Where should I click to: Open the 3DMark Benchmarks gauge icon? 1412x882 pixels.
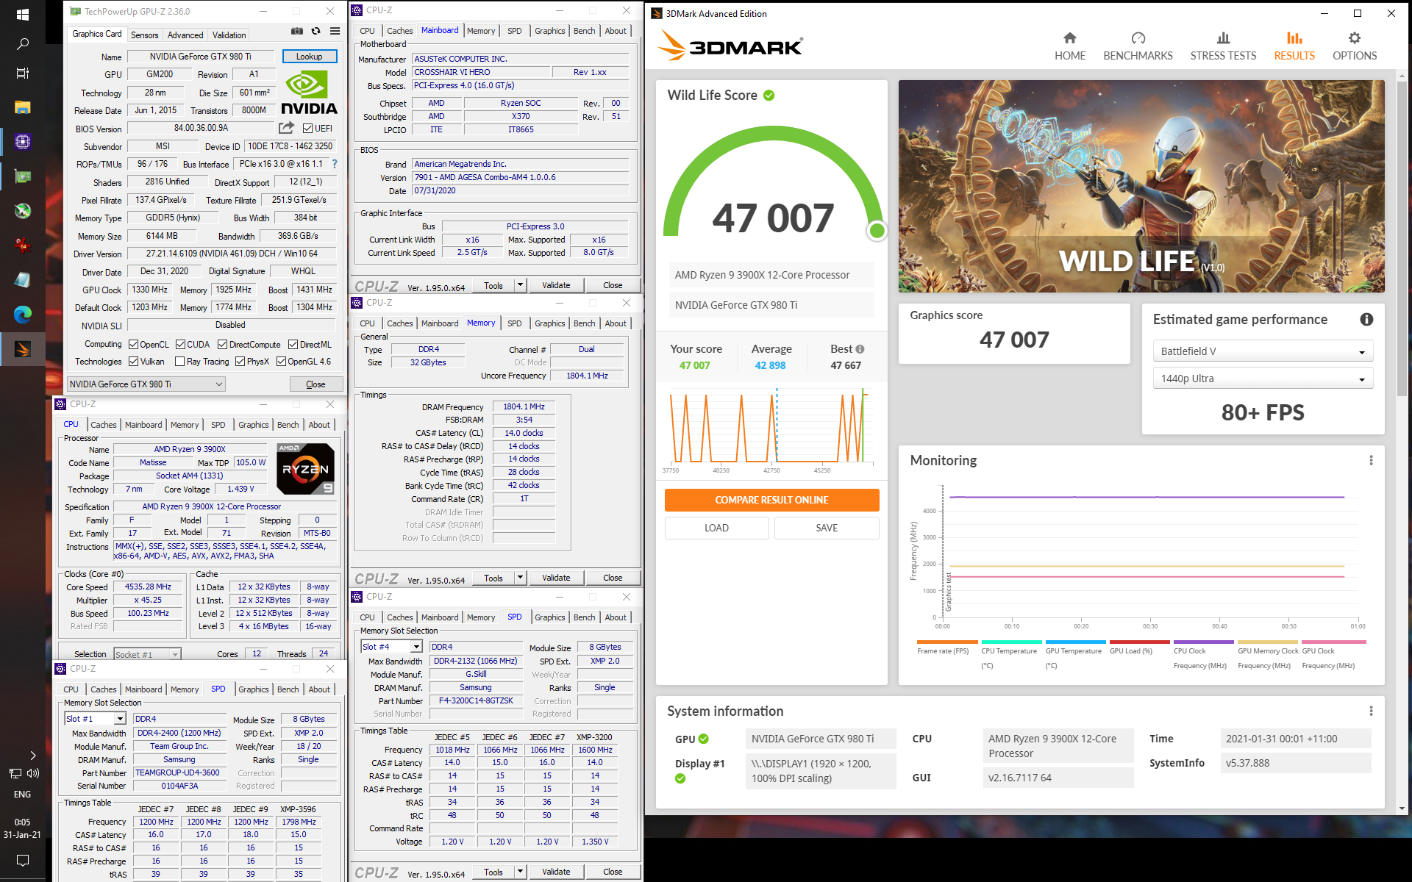tap(1138, 38)
